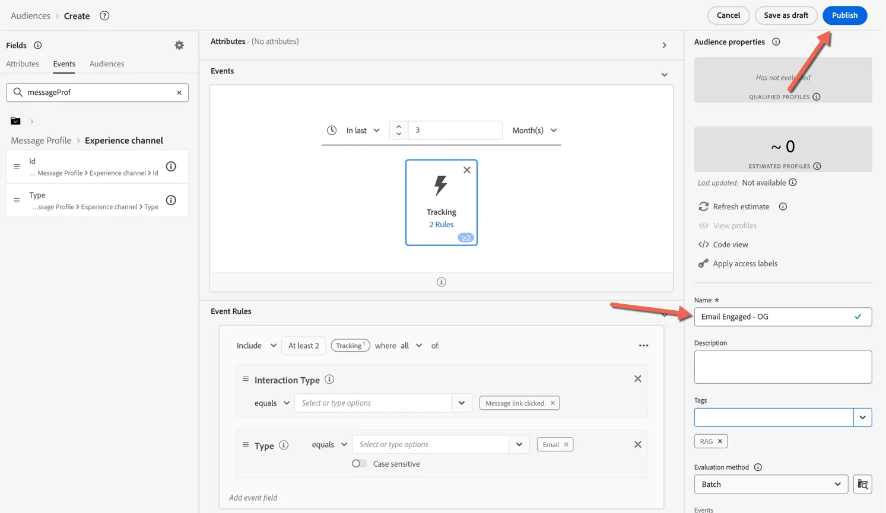The height and width of the screenshot is (513, 886).
Task: Show info for the Id field
Action: 171,167
